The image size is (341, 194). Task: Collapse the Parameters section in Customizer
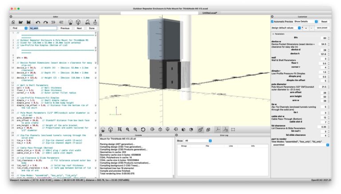click(x=273, y=34)
